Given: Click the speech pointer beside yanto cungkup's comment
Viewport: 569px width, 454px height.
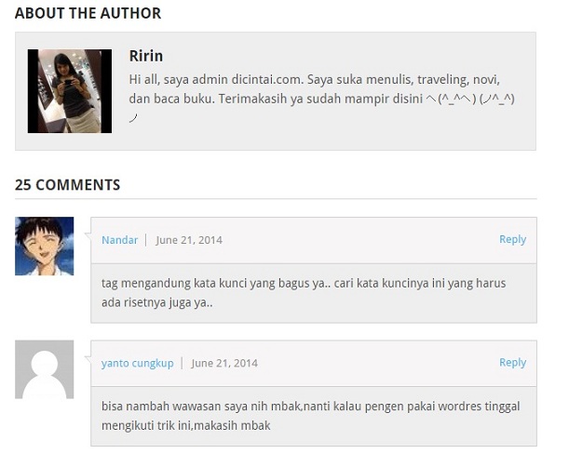Looking at the screenshot, I should [x=88, y=359].
